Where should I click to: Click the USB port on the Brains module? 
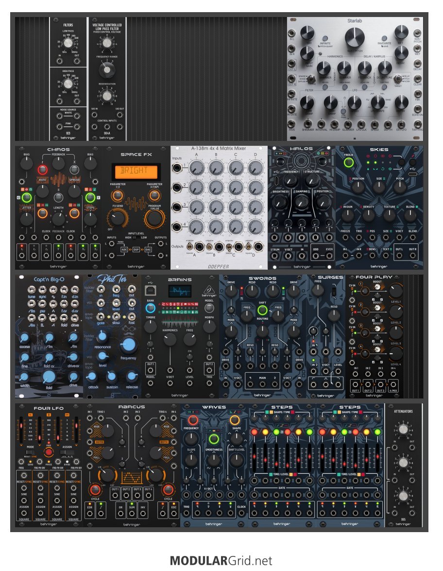(150, 291)
